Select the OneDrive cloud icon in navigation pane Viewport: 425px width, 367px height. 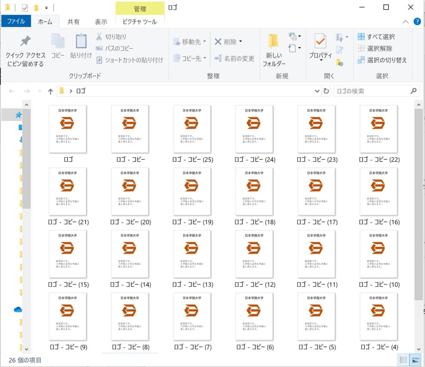tap(18, 310)
